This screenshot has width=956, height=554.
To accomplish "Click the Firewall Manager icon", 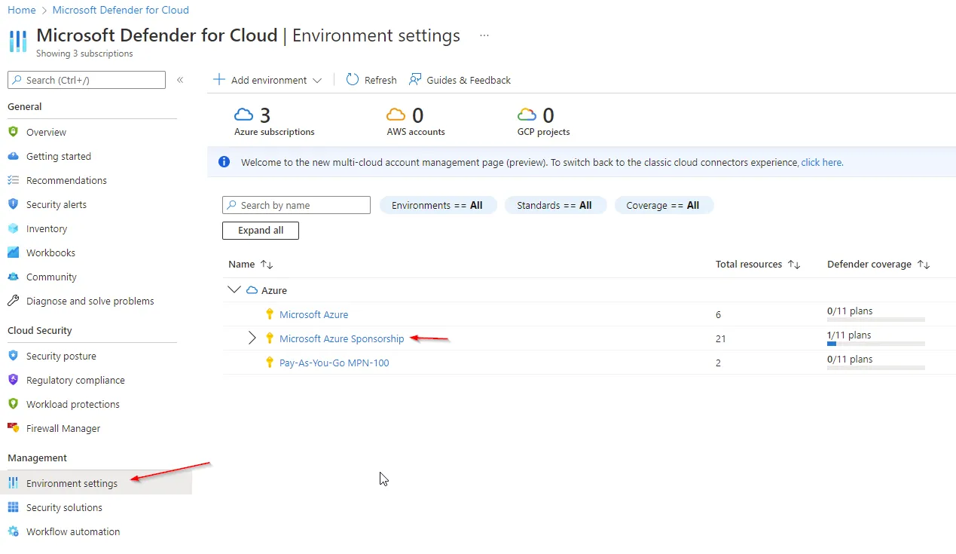I will click(x=13, y=428).
